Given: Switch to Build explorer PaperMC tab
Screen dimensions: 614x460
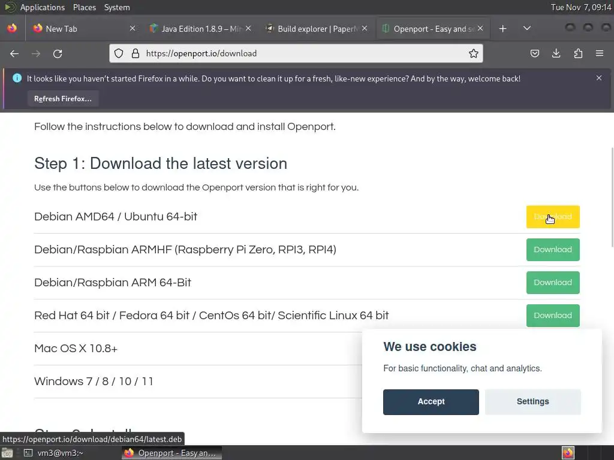Looking at the screenshot, I should click(x=315, y=29).
